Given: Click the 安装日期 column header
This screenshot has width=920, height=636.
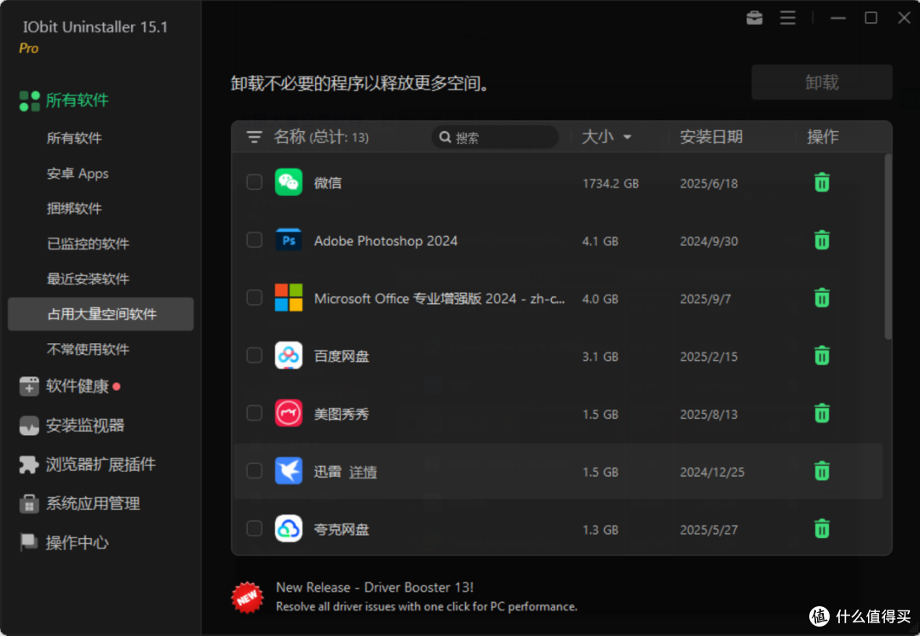Looking at the screenshot, I should click(711, 137).
